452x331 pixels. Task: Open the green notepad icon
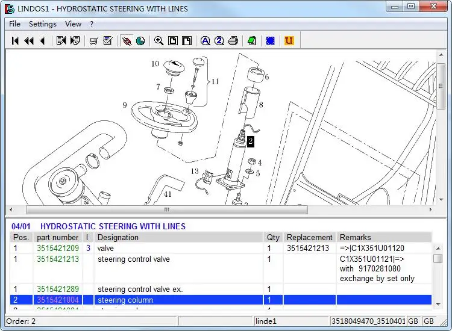[252, 40]
